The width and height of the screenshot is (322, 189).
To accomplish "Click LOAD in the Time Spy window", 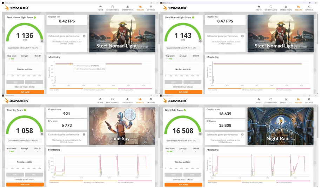I will pyautogui.click(x=15, y=175).
